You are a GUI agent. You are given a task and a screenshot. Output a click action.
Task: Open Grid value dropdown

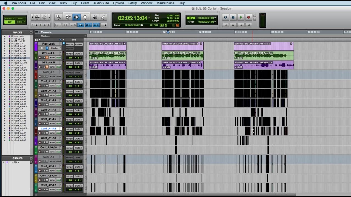point(215,18)
